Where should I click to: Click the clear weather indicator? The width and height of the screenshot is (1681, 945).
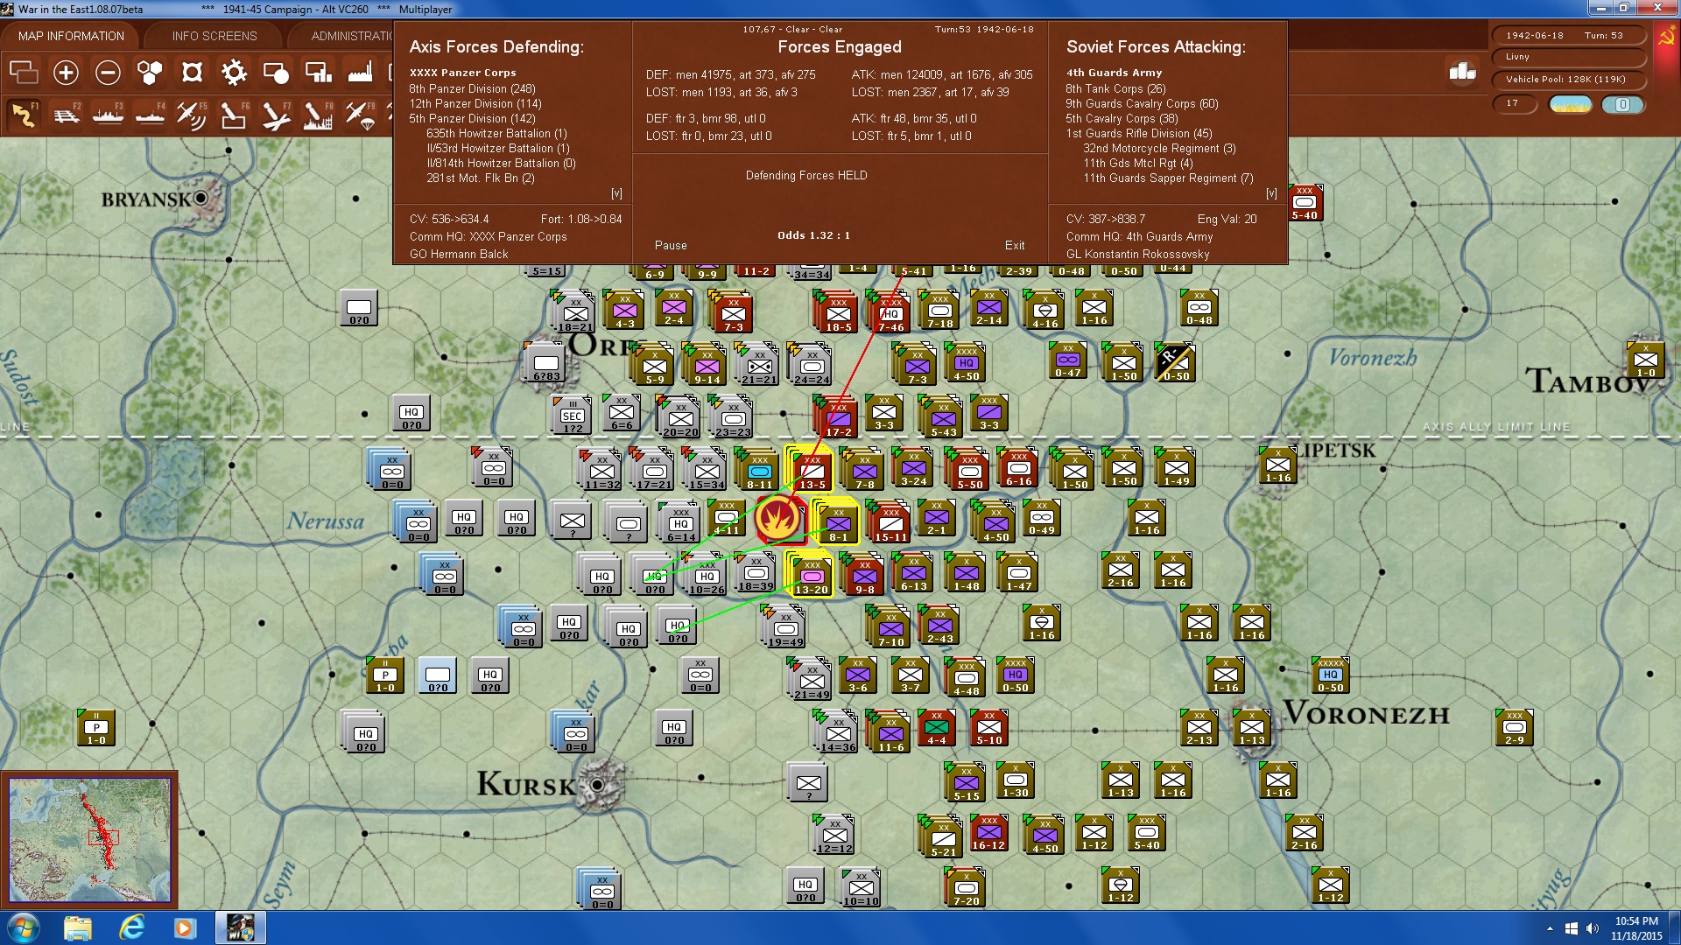point(1571,104)
